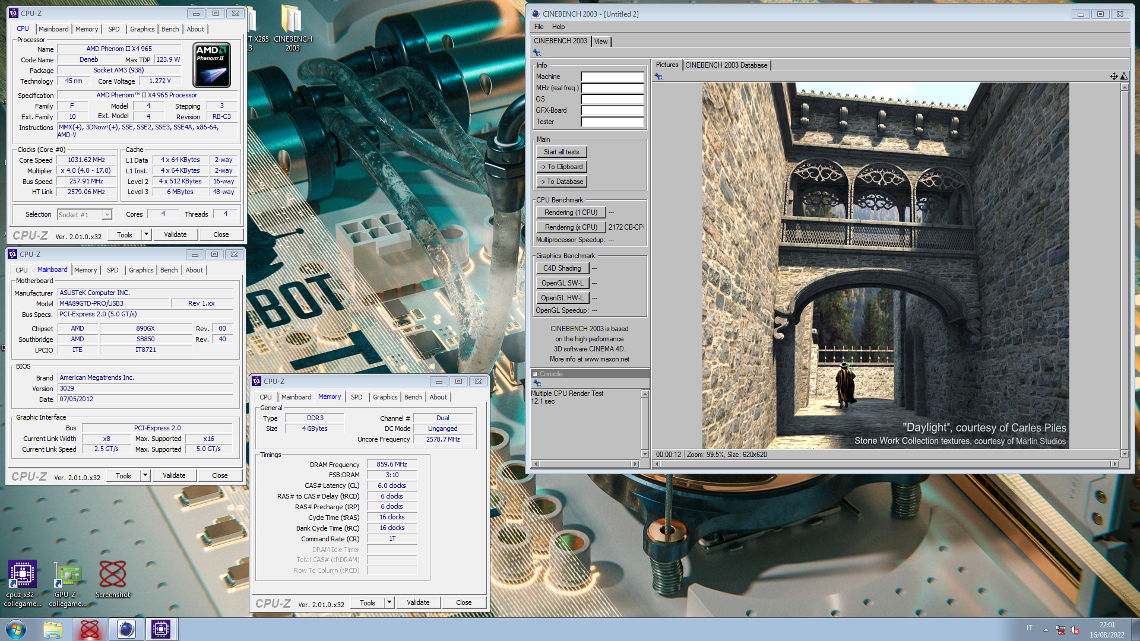Run the OpenGL SW-L benchmark
1140x641 pixels.
coord(562,283)
